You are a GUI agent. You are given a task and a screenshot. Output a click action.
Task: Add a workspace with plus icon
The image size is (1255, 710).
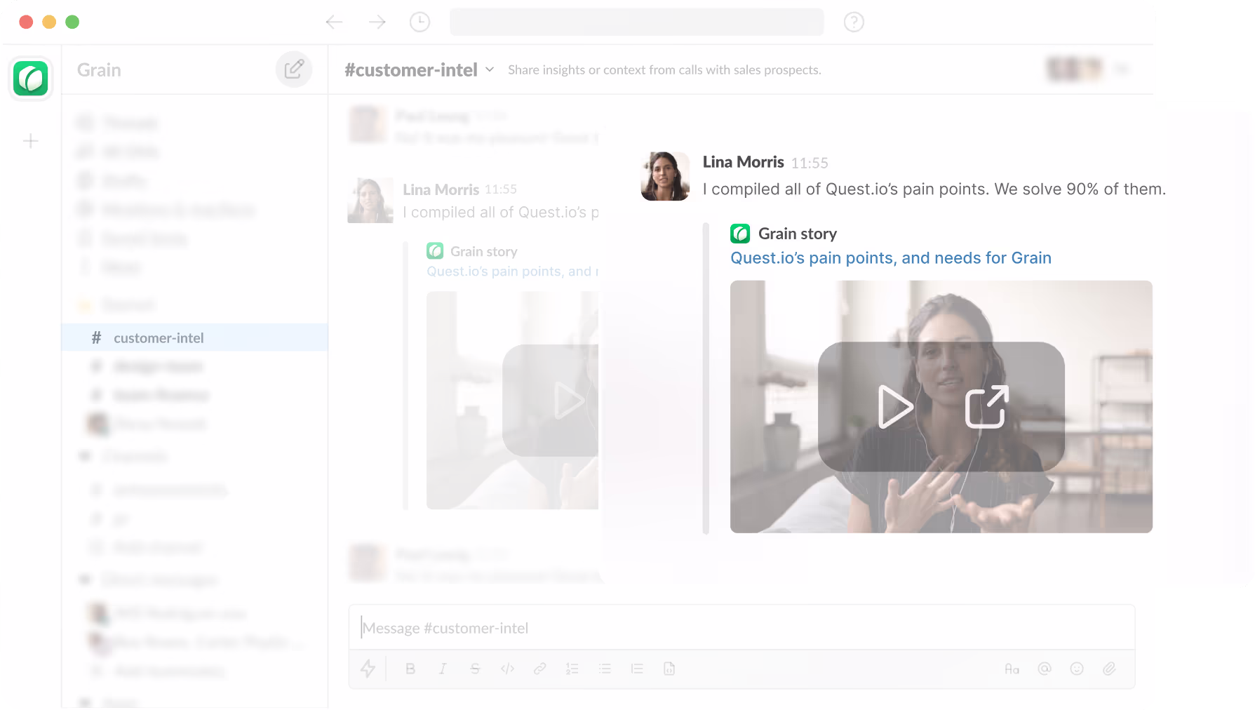pos(31,141)
